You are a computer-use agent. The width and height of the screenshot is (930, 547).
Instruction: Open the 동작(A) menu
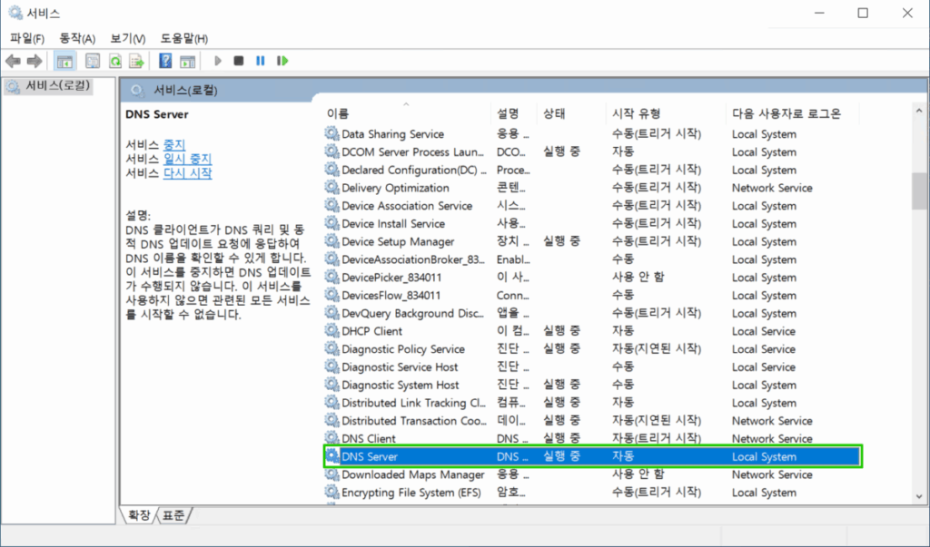77,38
